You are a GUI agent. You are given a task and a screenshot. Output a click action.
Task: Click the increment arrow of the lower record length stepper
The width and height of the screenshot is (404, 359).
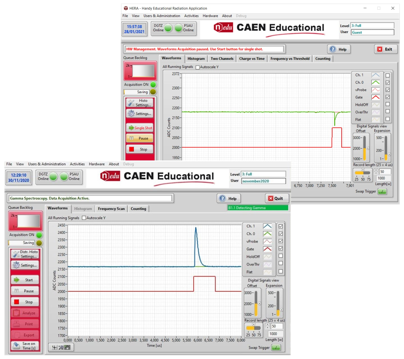pyautogui.click(x=267, y=325)
